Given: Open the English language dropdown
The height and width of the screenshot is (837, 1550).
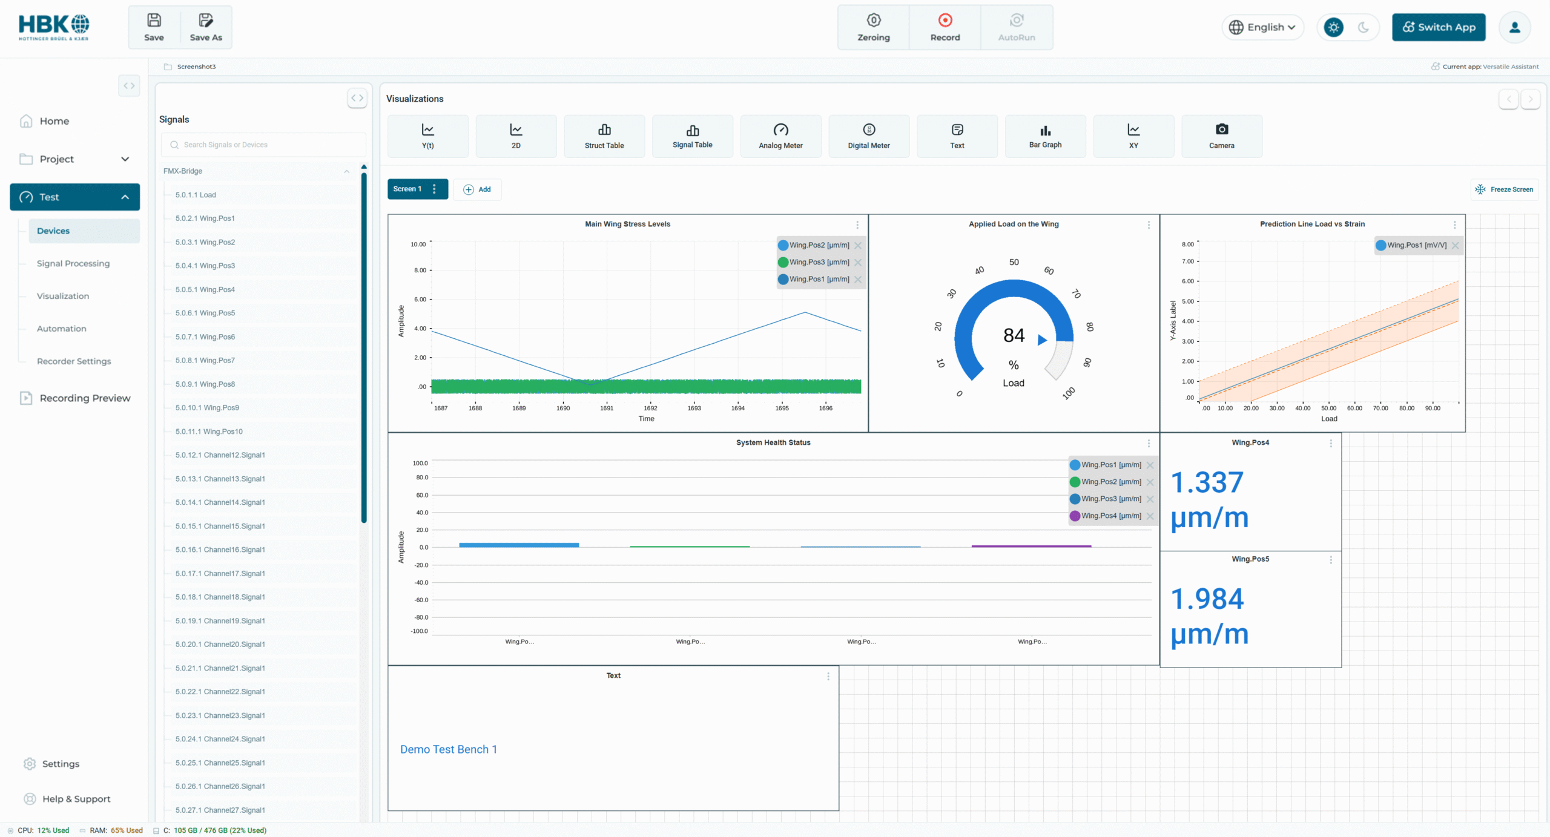Looking at the screenshot, I should tap(1262, 27).
